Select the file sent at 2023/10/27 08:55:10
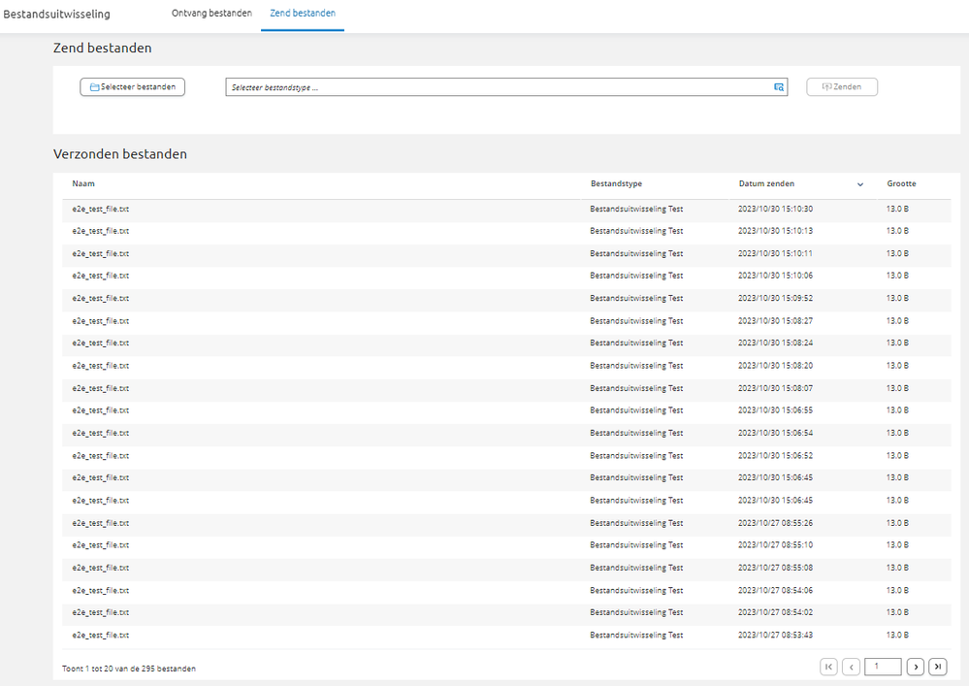The image size is (969, 686). 506,545
